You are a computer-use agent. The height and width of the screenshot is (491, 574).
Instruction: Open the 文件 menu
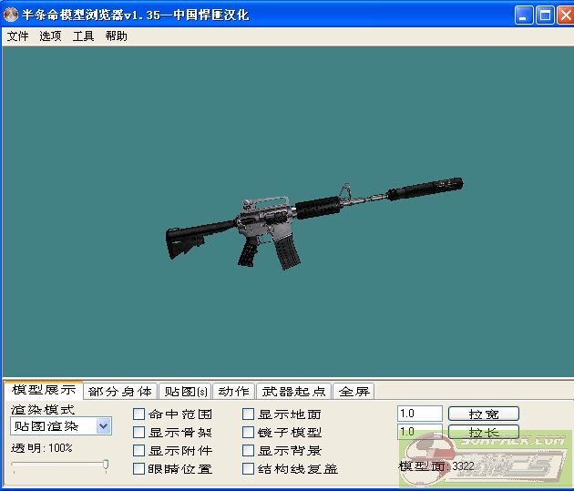tap(18, 36)
